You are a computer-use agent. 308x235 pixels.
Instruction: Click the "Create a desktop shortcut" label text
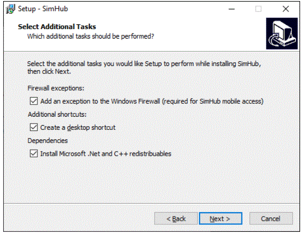click(78, 127)
